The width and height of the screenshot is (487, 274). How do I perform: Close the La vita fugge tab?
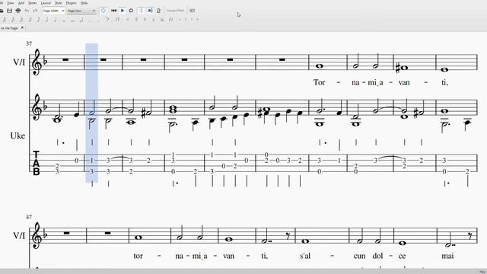pyautogui.click(x=22, y=27)
